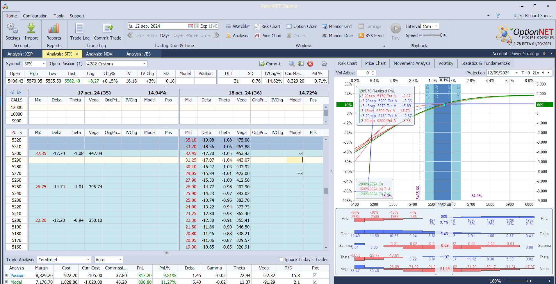Open the Option Chain window
This screenshot has height=284, width=556.
[302, 26]
